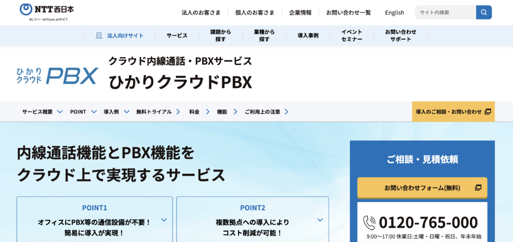Open 個人のお客さま in top navigation

[x=255, y=12]
